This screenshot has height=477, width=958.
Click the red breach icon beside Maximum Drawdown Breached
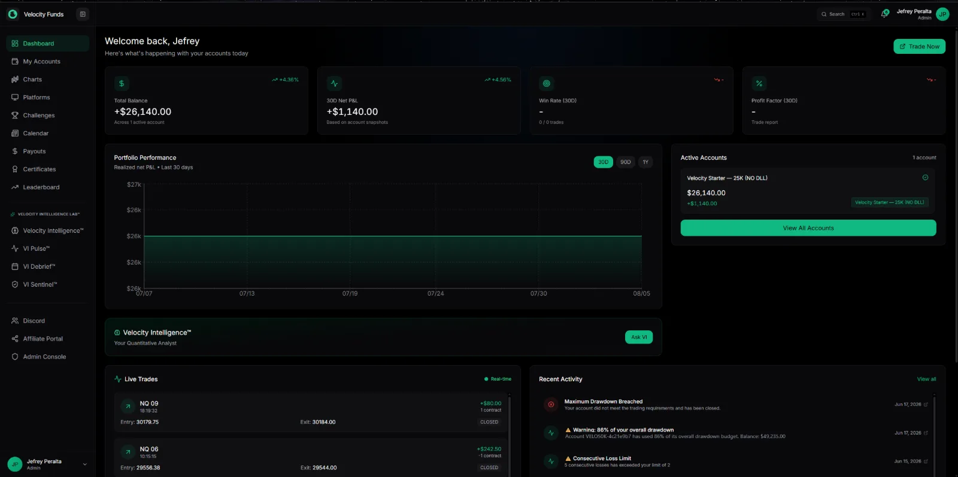[x=551, y=405]
